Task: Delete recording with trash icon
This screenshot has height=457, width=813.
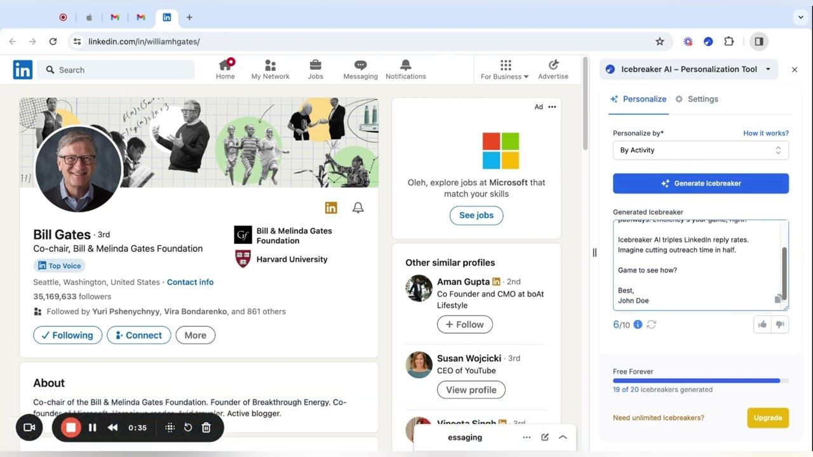Action: [x=206, y=428]
